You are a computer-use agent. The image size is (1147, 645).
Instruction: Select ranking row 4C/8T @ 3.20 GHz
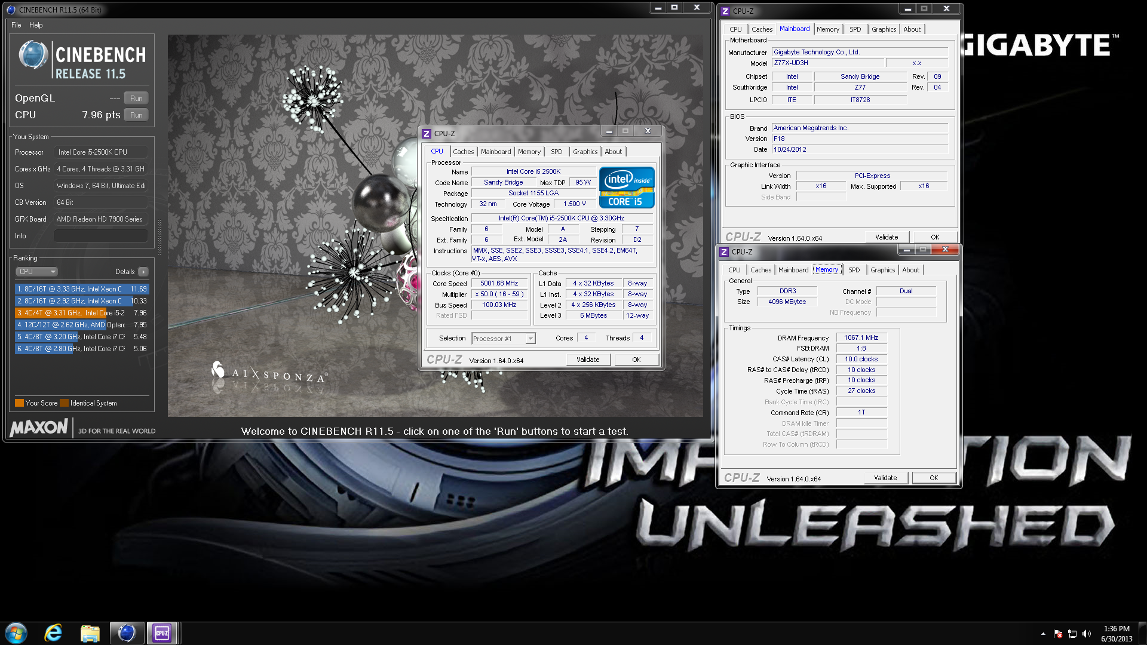[82, 337]
